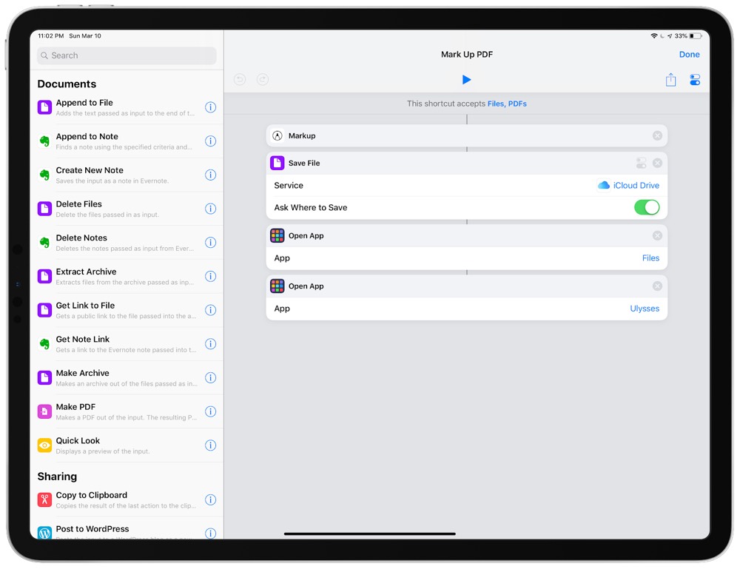Tap the Copy to Clipboard scissors icon
Image resolution: width=740 pixels, height=569 pixels.
click(x=45, y=500)
